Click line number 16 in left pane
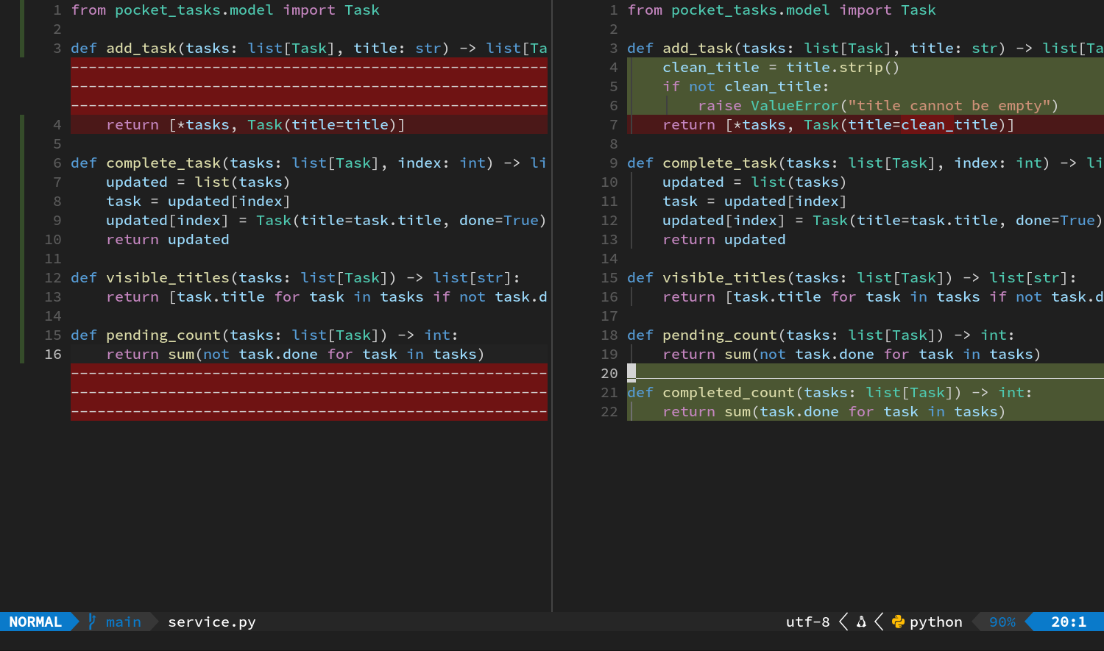 (x=53, y=354)
